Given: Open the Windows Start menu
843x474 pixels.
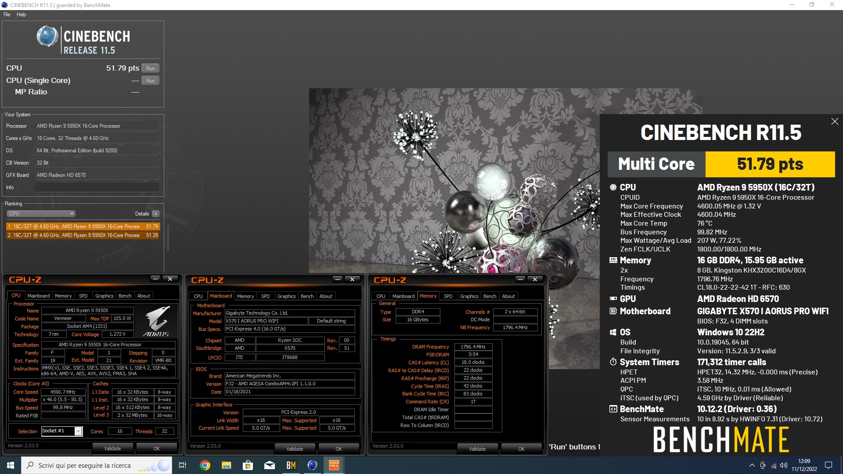Looking at the screenshot, I should coord(11,465).
